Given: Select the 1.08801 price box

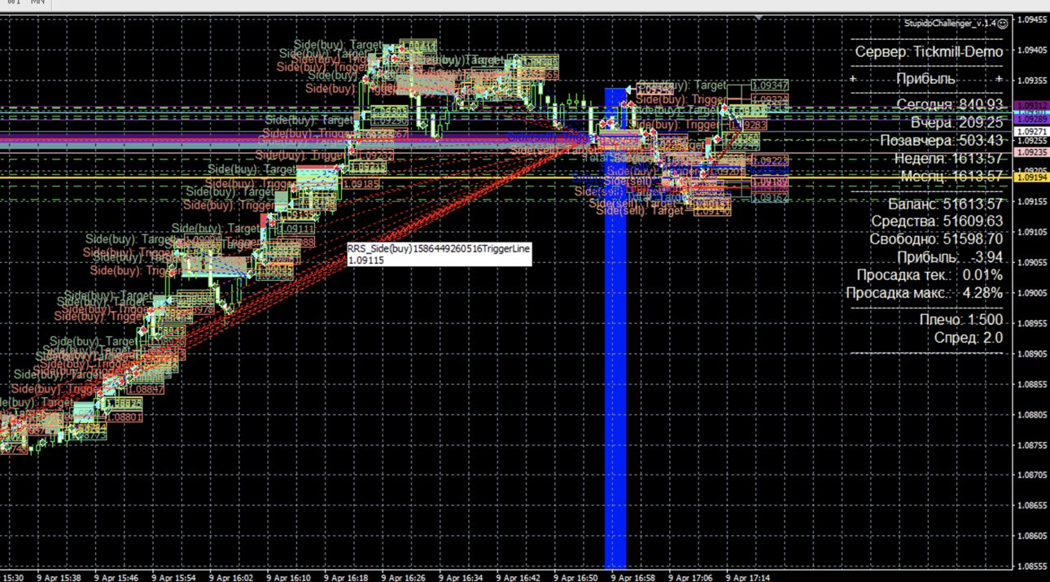Looking at the screenshot, I should (125, 417).
